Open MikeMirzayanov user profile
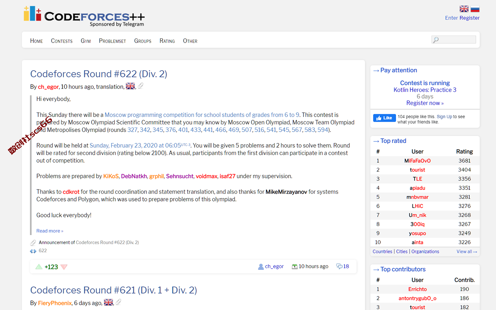This screenshot has height=310, width=496. (286, 192)
